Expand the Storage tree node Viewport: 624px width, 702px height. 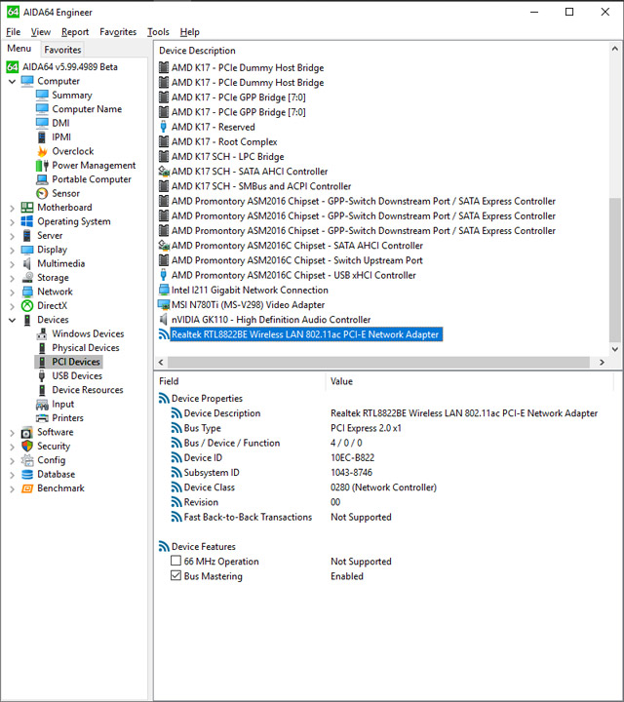(x=12, y=278)
